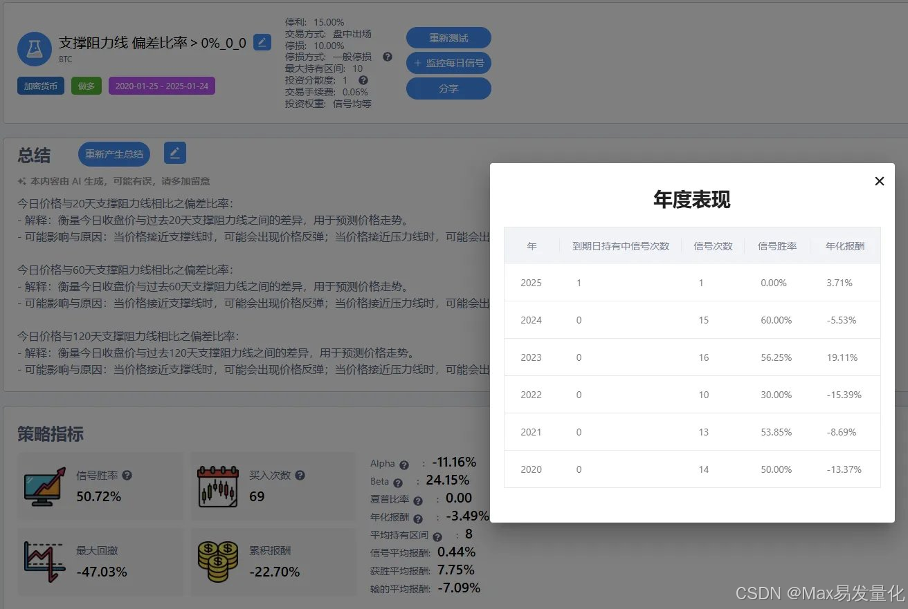Image resolution: width=908 pixels, height=609 pixels.
Task: Open help icon next to 买入次数
Action: point(300,476)
